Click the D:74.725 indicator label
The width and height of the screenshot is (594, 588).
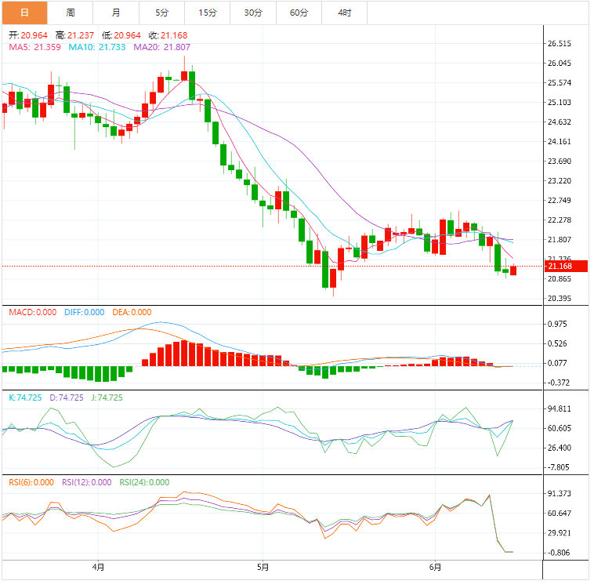click(x=67, y=397)
